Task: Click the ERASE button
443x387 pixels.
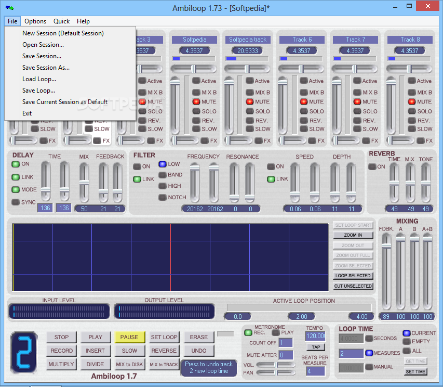Action: point(198,337)
